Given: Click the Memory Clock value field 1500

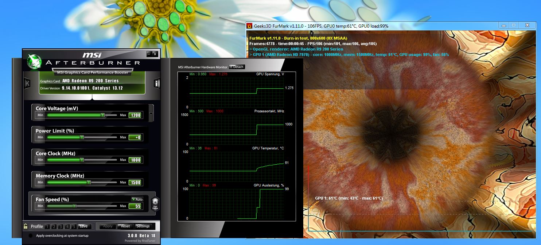Looking at the screenshot, I should pyautogui.click(x=135, y=182).
